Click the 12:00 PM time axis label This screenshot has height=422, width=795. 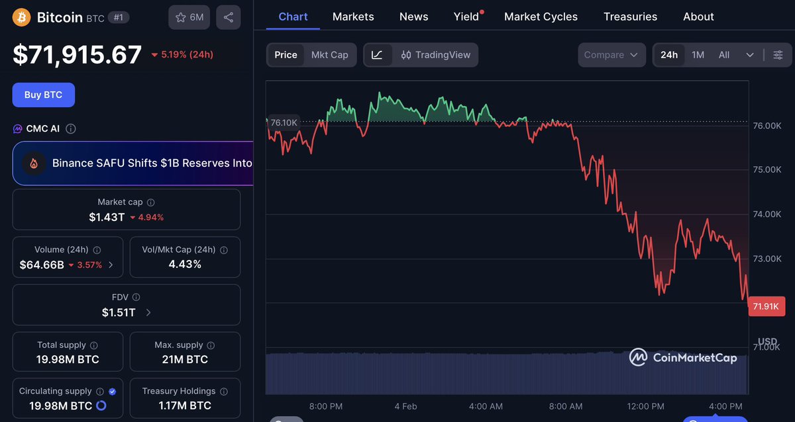coord(646,406)
